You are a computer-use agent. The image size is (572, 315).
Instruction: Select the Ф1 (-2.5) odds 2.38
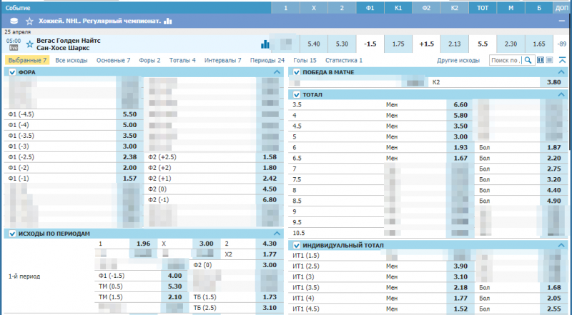click(129, 157)
